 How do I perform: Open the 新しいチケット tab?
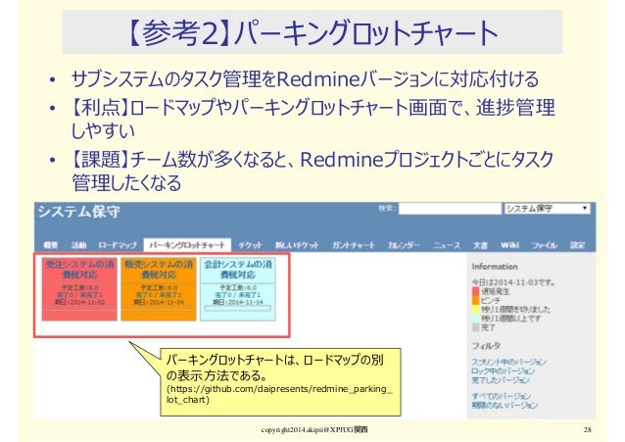[297, 245]
